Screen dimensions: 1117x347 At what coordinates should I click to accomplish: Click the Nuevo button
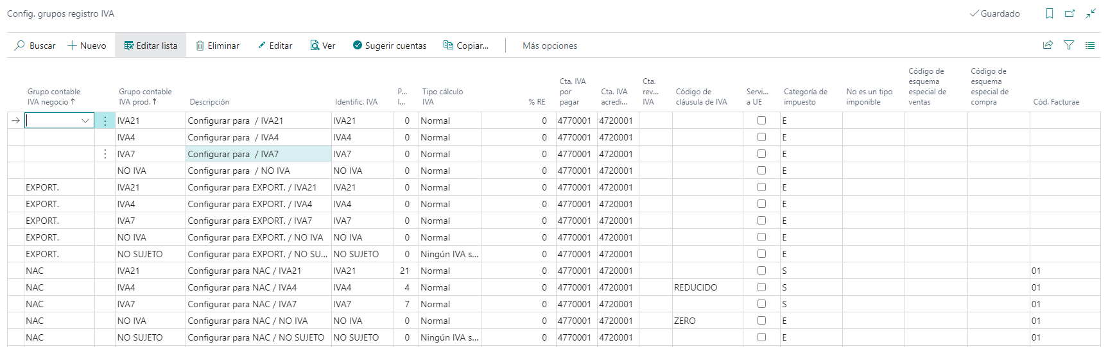click(87, 46)
